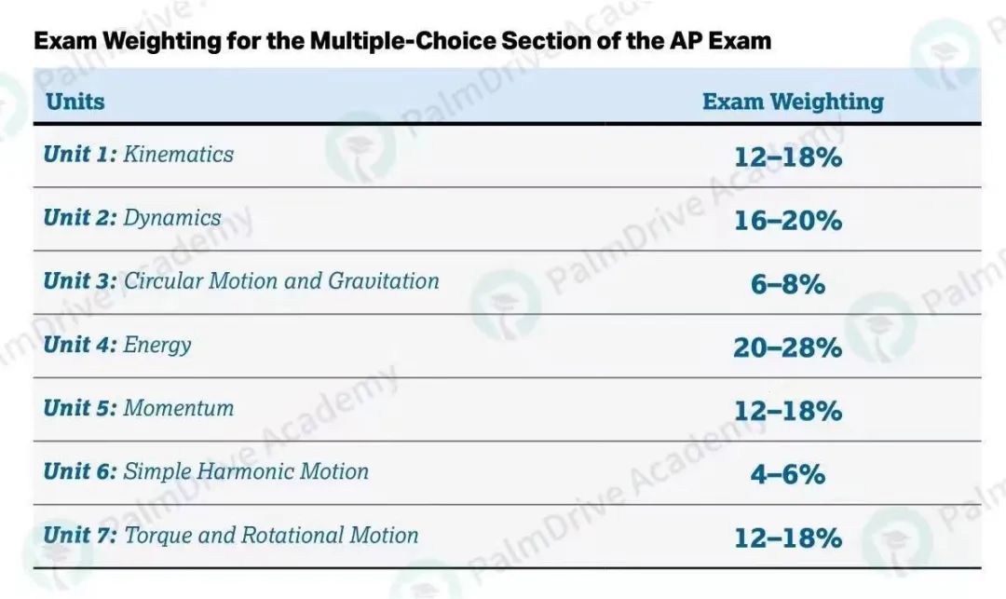Click the PalmDrive watermark logo beside Kinematics

pyautogui.click(x=360, y=149)
